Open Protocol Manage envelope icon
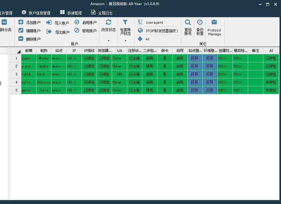This screenshot has height=204, width=281. coord(214,22)
